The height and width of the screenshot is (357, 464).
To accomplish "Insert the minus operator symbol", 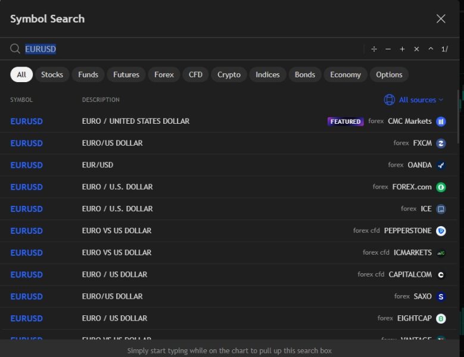I will tap(388, 49).
